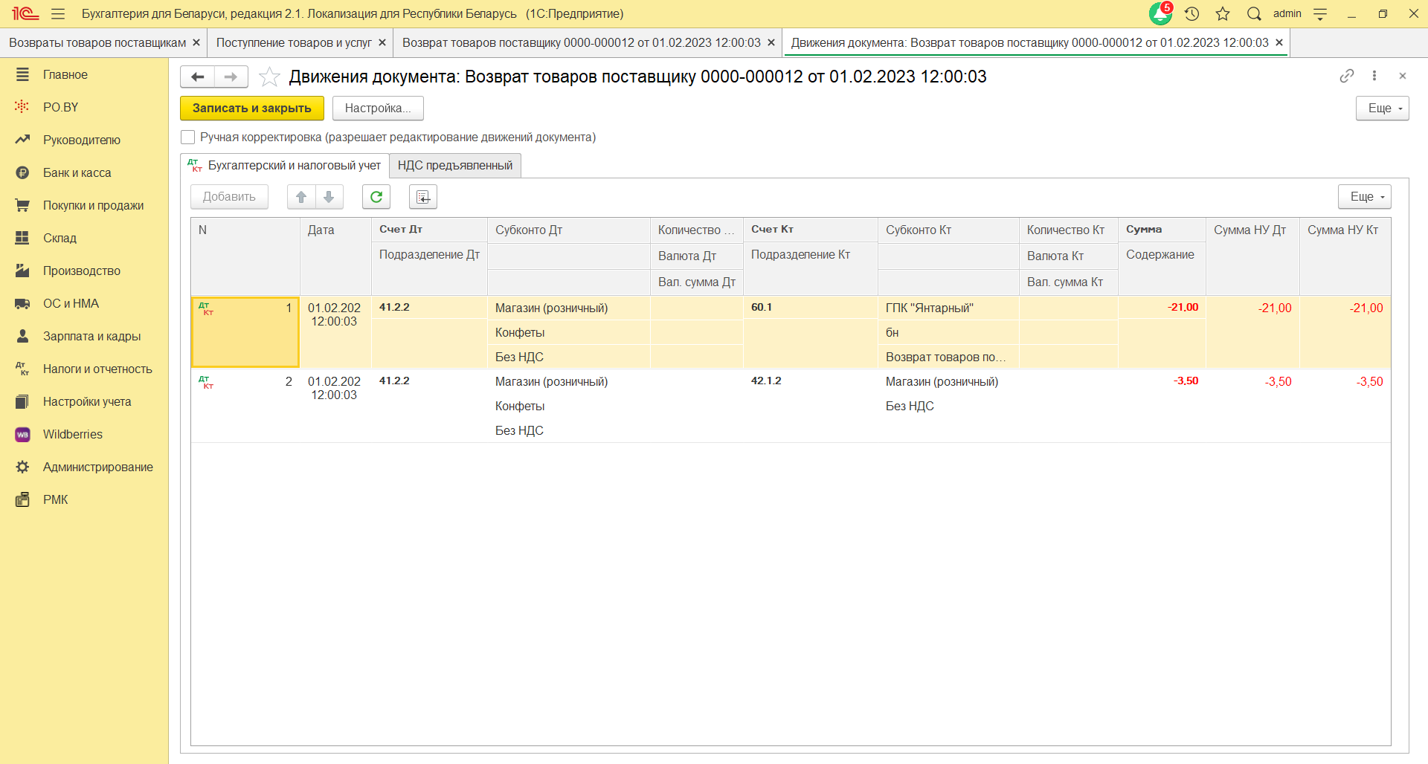Viewport: 1428px width, 764px height.
Task: Click the show details table icon
Action: [422, 197]
